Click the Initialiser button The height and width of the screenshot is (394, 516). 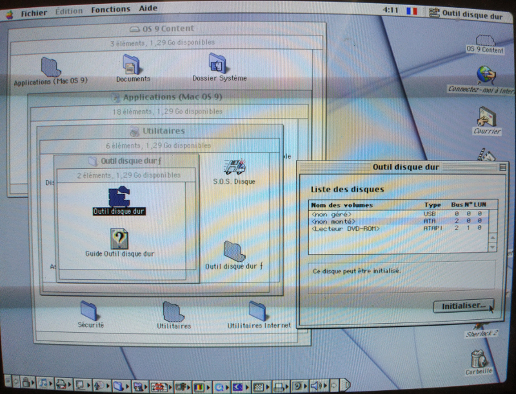coord(463,306)
